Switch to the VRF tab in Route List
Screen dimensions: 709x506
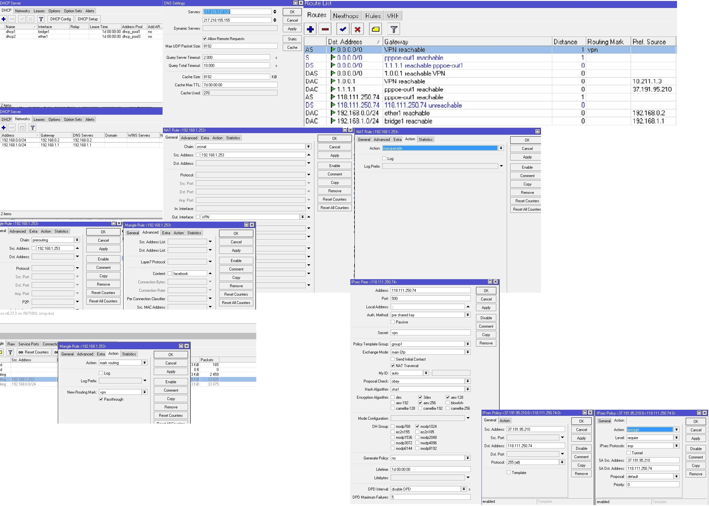pos(393,16)
